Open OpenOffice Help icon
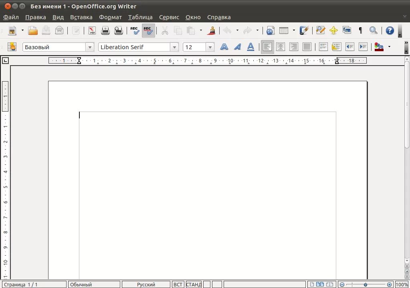This screenshot has width=410, height=288. point(390,30)
